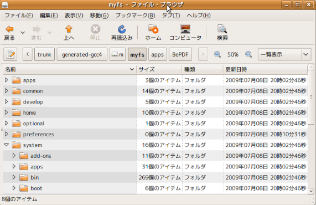Click the home folder icon
The width and height of the screenshot is (316, 205).
pos(16,112)
